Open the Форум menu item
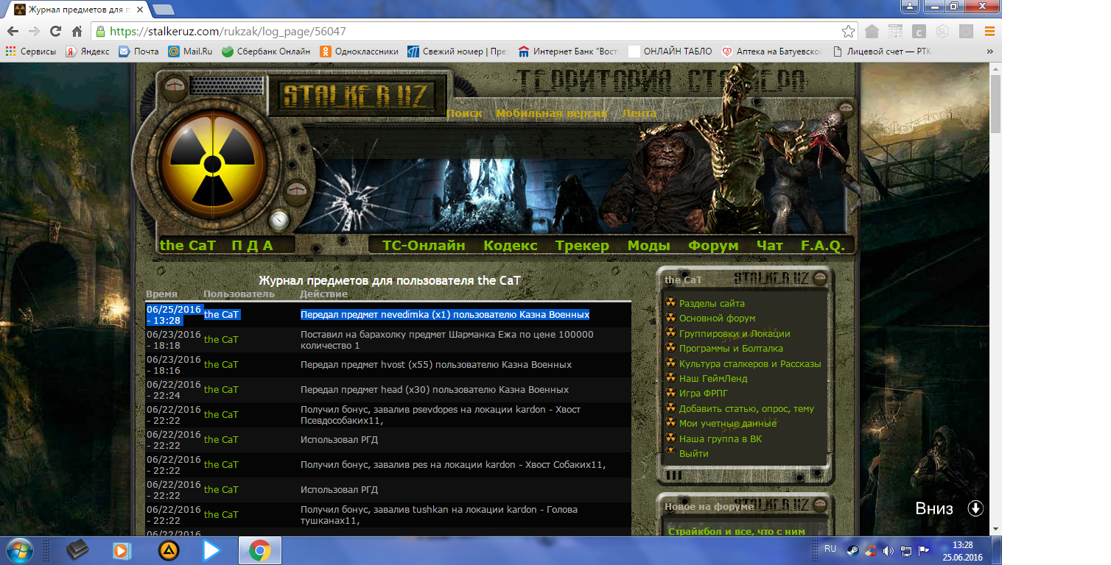1111x565 pixels. pos(712,246)
